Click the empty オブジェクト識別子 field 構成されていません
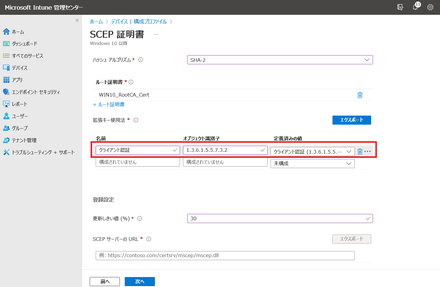Screen dimensions: 440x287 [x=225, y=162]
